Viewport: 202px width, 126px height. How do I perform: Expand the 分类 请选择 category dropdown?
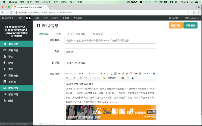click(x=110, y=51)
